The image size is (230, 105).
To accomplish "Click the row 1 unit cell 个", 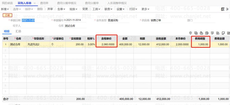I will 58,44.
